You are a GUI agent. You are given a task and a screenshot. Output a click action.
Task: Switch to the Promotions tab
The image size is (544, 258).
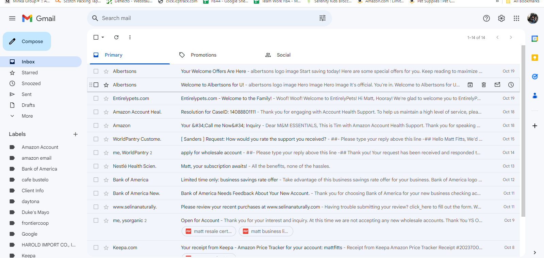tap(215, 55)
